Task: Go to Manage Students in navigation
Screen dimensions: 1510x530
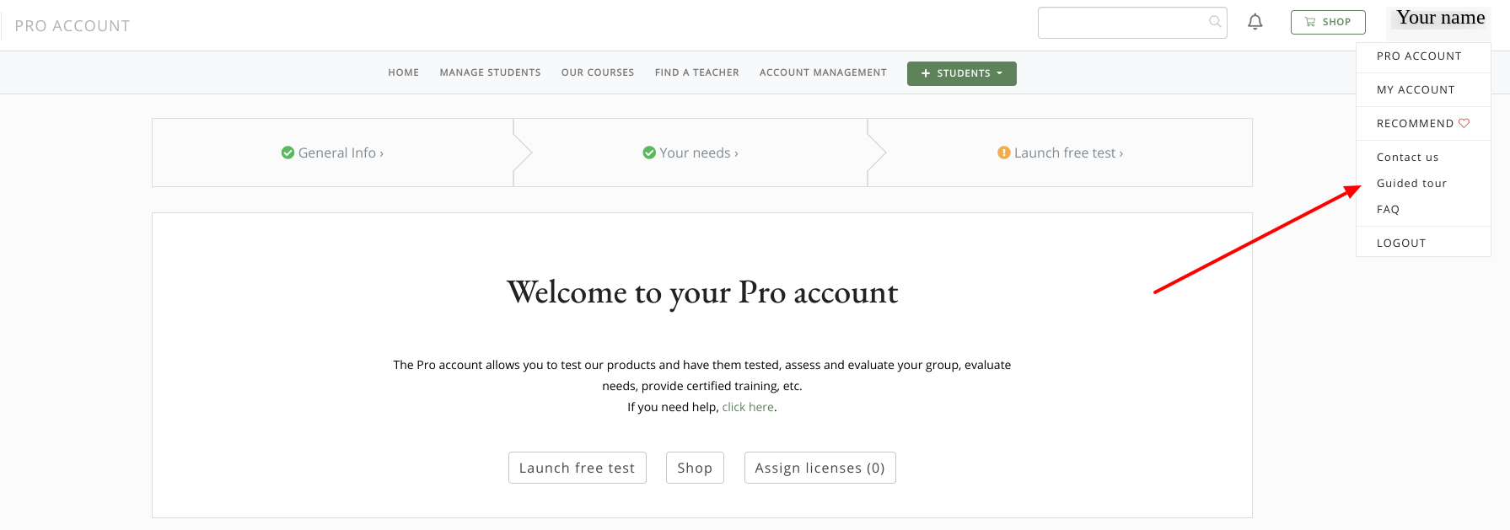Action: pyautogui.click(x=490, y=72)
